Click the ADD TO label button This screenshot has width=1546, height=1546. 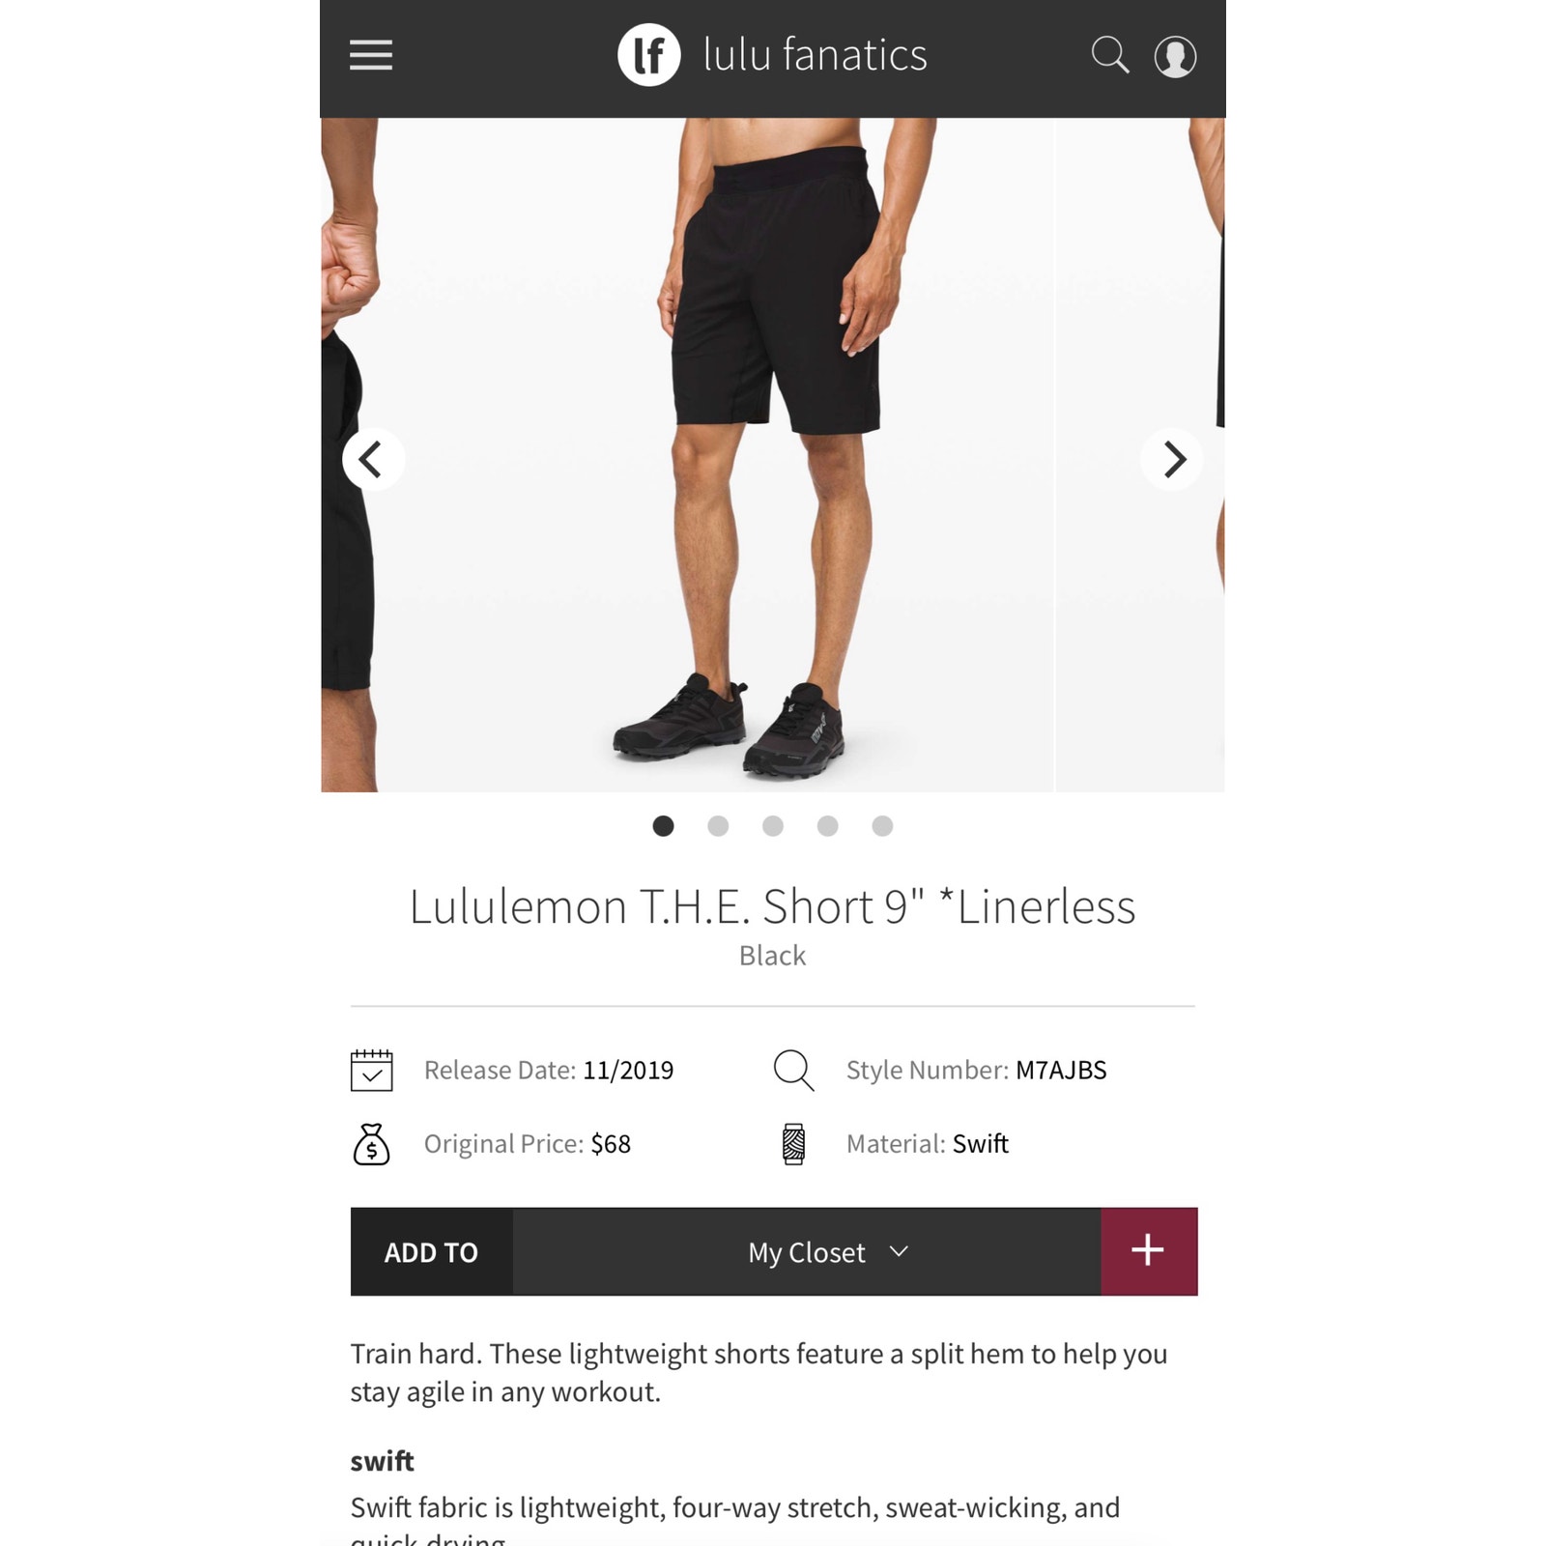(x=431, y=1251)
